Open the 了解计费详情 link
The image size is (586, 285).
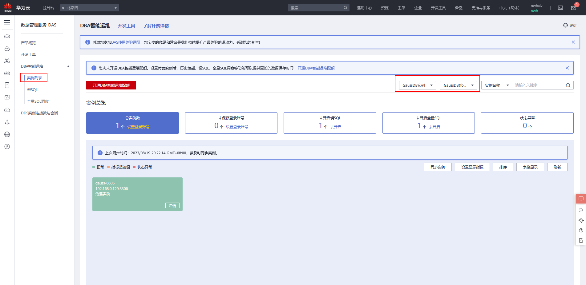point(156,26)
